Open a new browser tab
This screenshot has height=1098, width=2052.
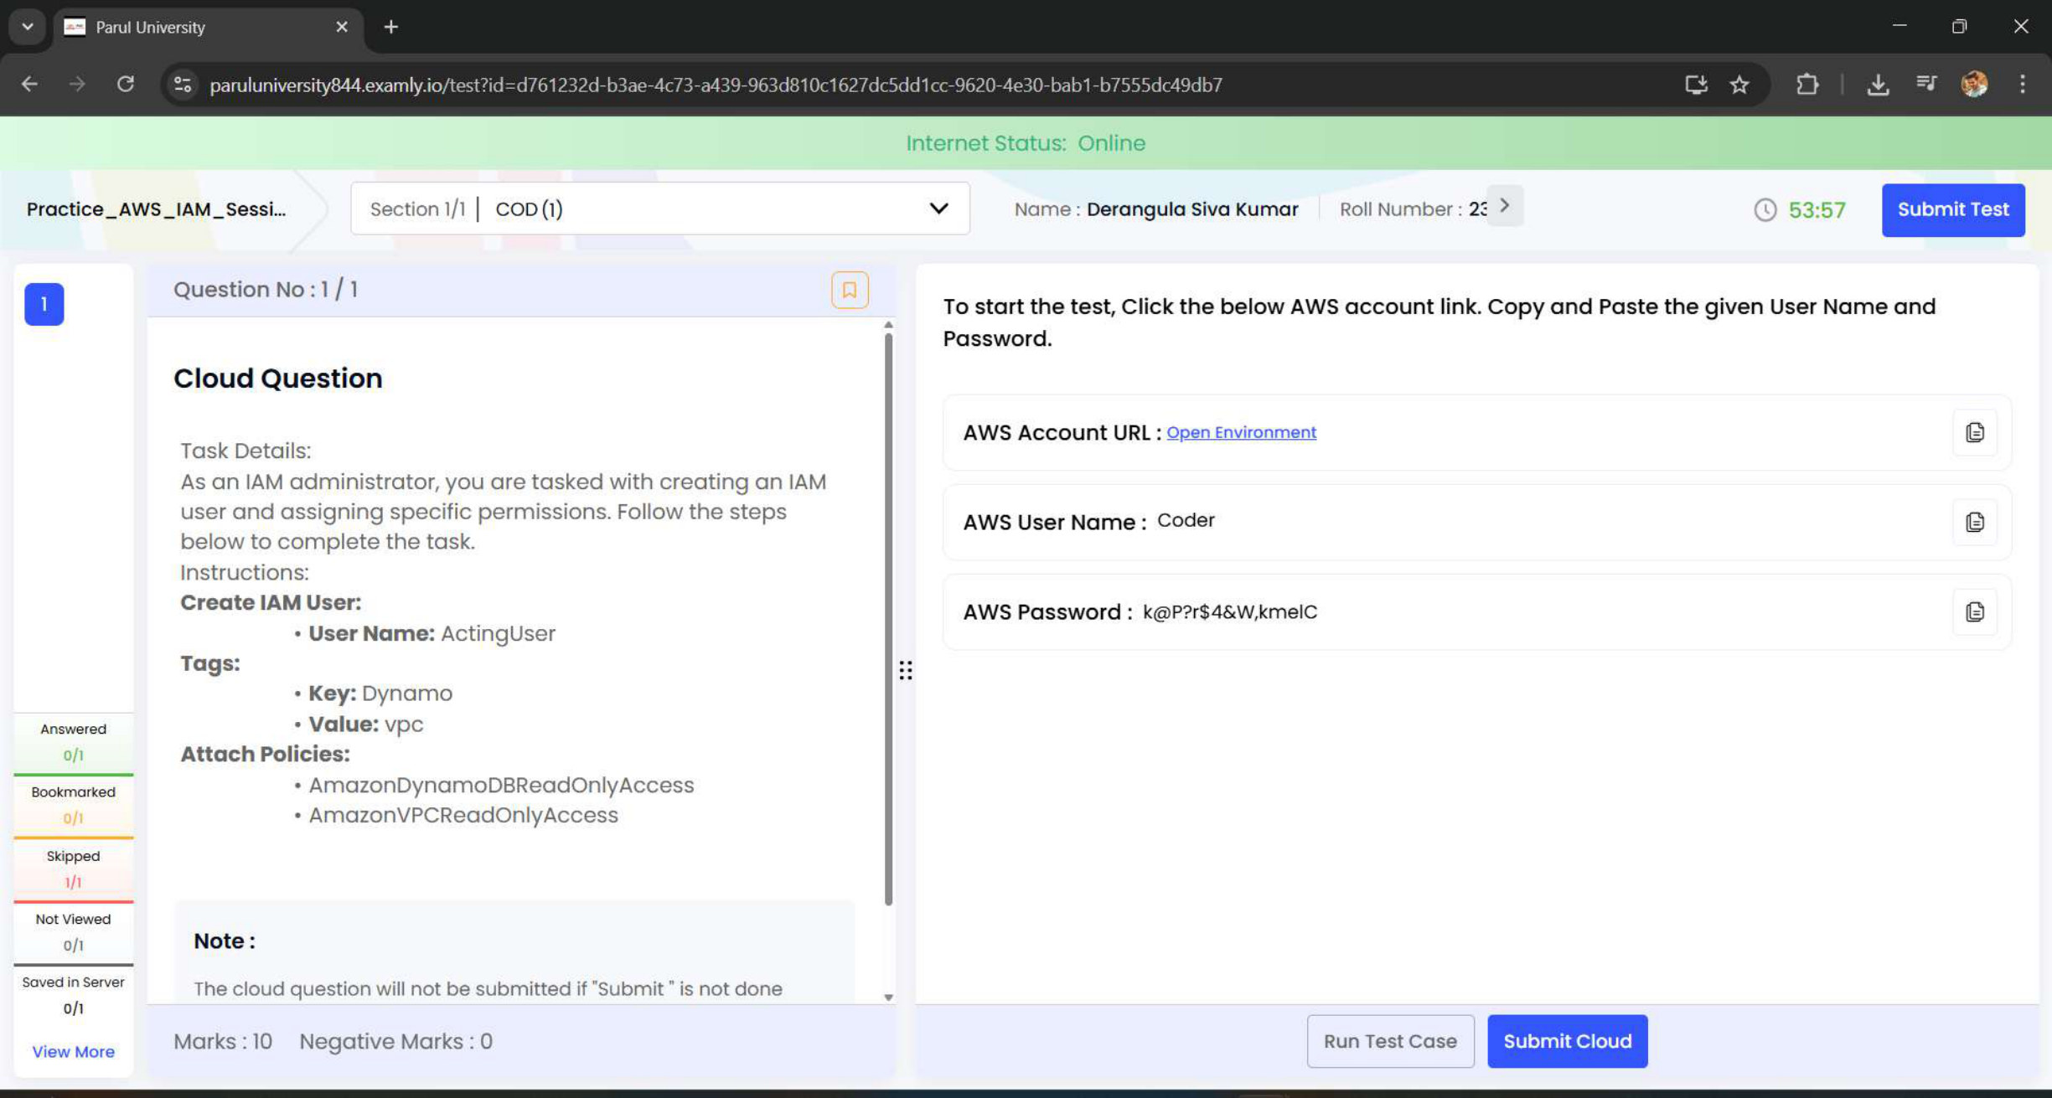[x=391, y=27]
